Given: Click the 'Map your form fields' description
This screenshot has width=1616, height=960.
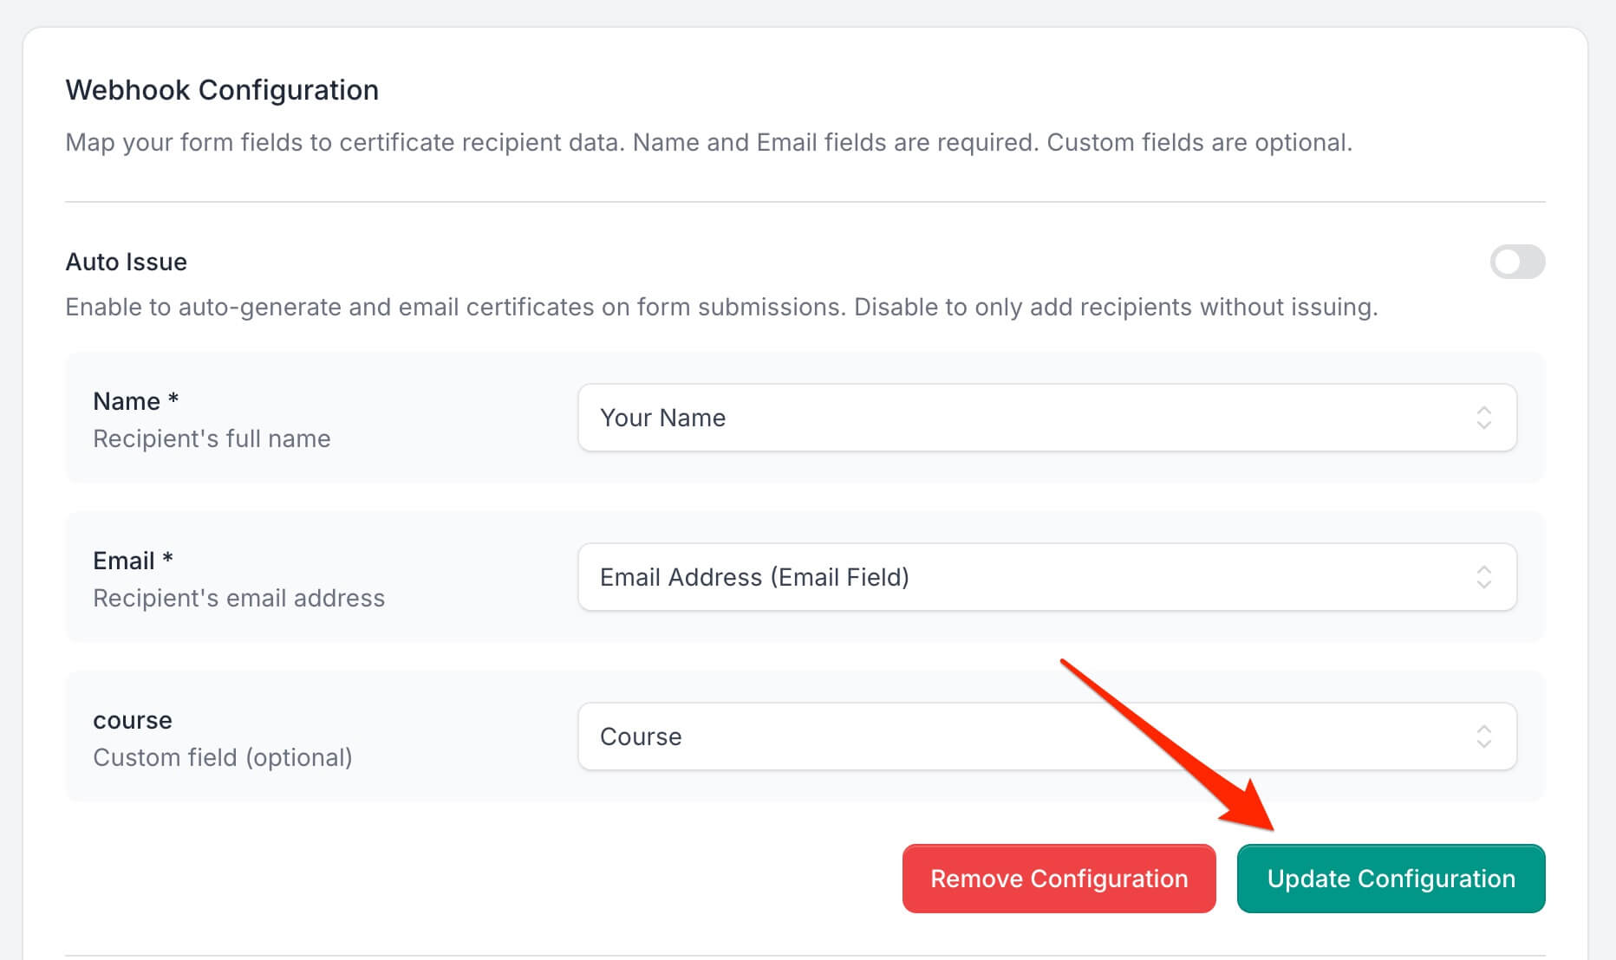Looking at the screenshot, I should click(708, 142).
